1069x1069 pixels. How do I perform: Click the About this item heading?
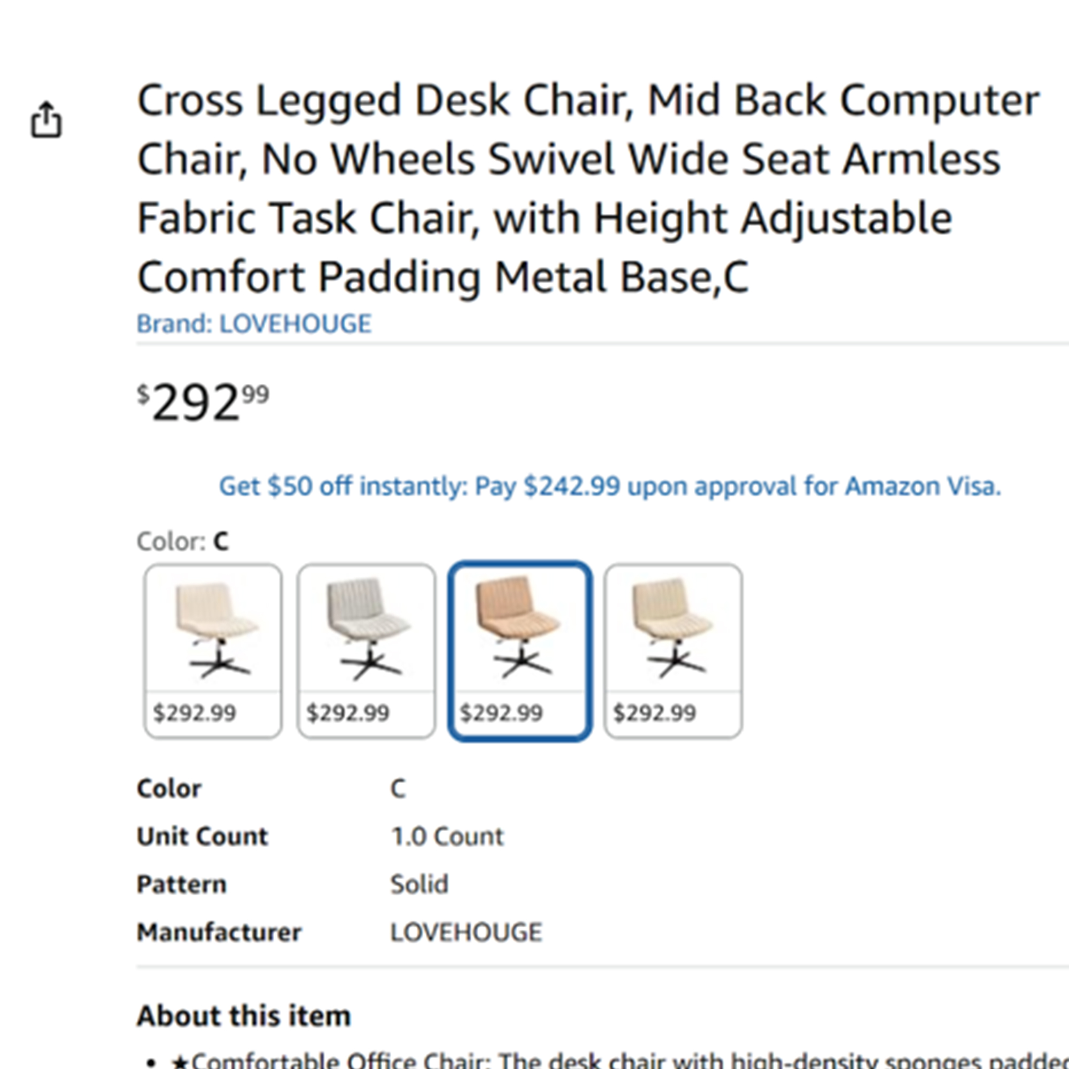click(x=244, y=1016)
